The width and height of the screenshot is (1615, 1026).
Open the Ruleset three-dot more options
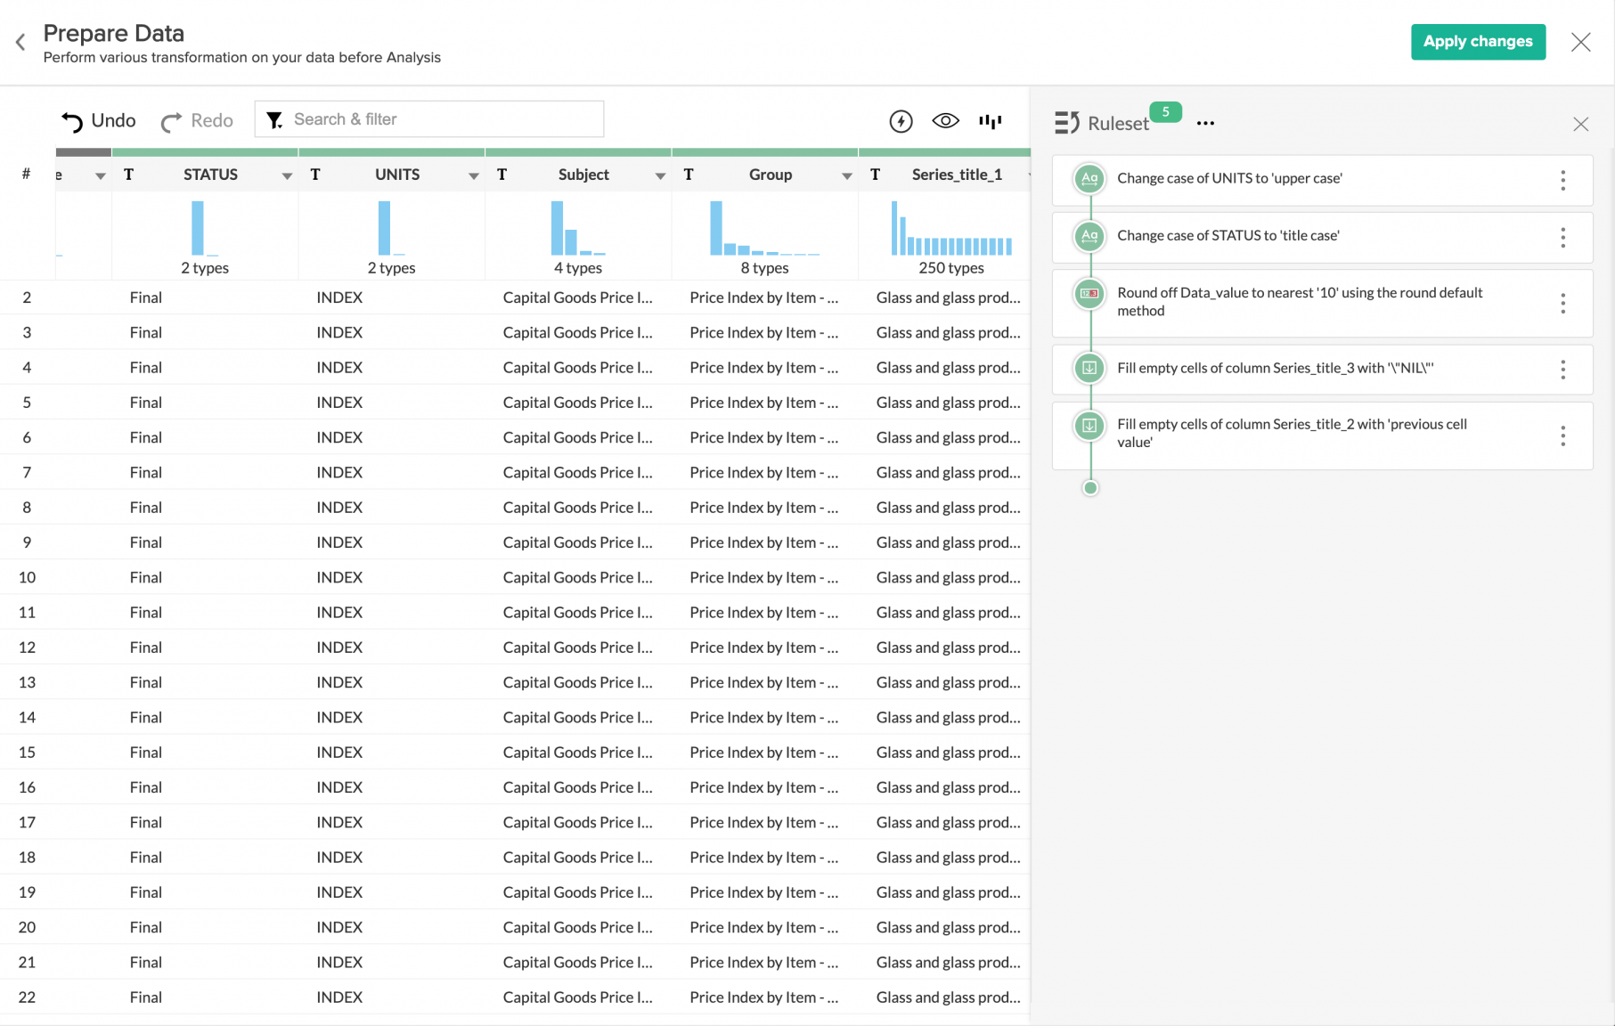pyautogui.click(x=1205, y=124)
